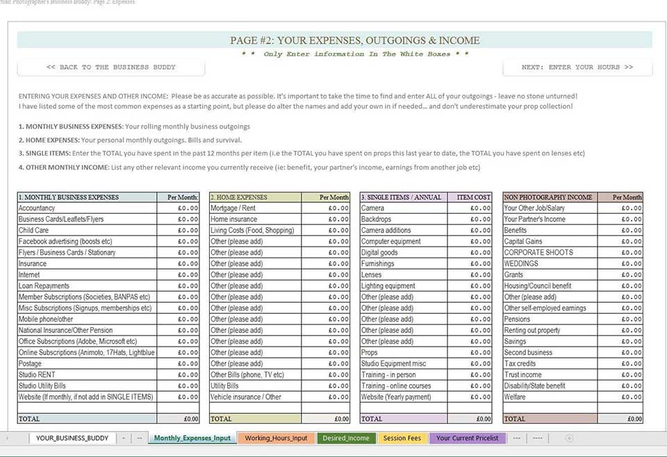Open the YOUR_BUSINESS_BUDDY sheet tab
667x457 pixels.
point(72,438)
